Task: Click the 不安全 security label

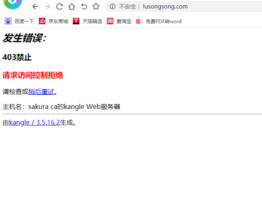Action: [128, 7]
